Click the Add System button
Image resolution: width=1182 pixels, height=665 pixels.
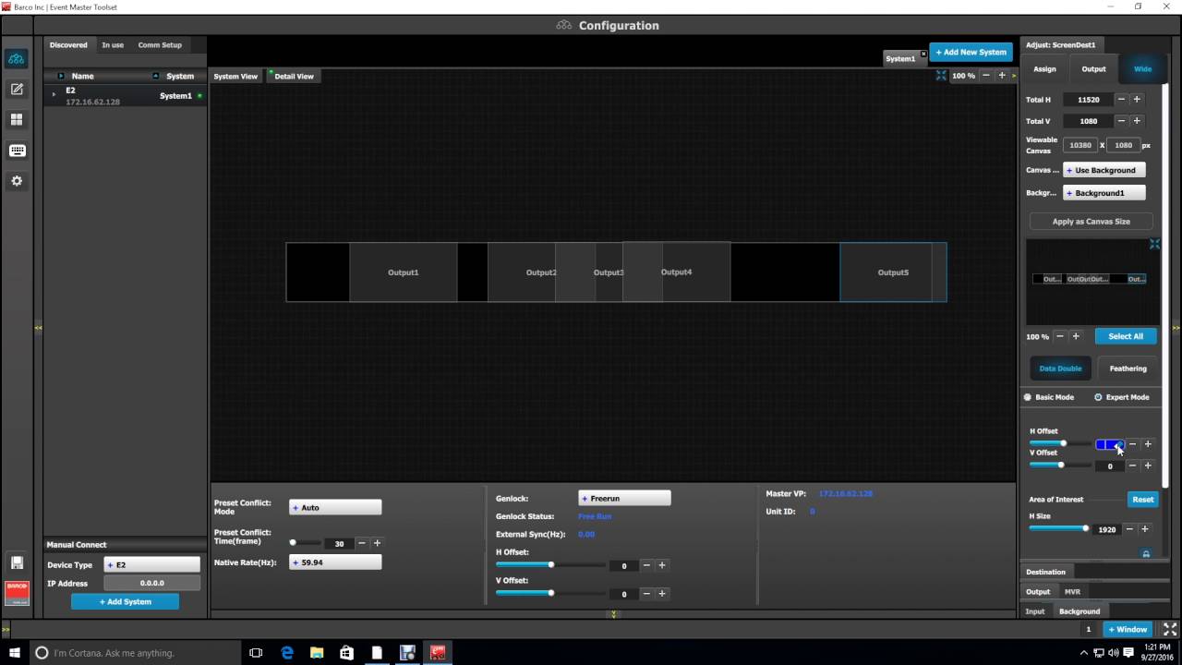tap(126, 601)
